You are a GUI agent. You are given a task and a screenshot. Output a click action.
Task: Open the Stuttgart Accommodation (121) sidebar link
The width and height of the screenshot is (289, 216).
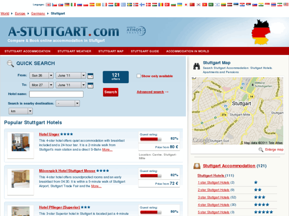coord(229,166)
